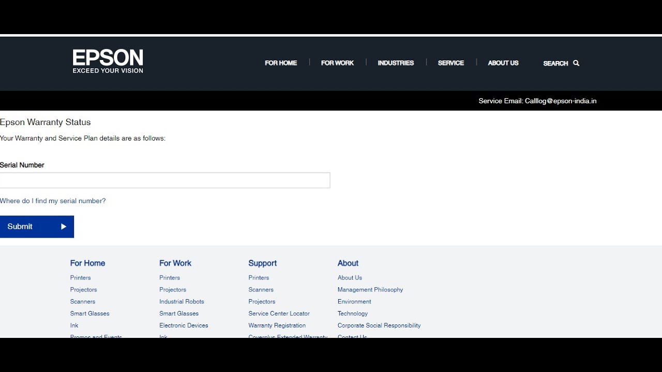Screen dimensions: 662x372
Task: Open the Corporate Social Responsibility link
Action: tap(379, 326)
